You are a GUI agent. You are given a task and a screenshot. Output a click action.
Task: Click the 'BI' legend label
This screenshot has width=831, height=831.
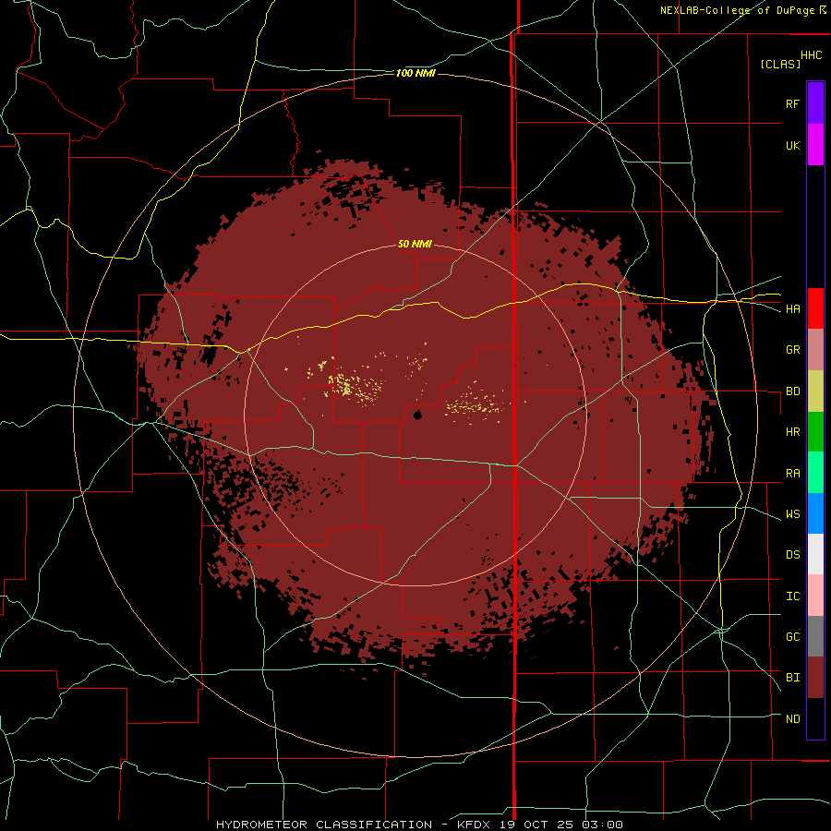click(x=792, y=678)
